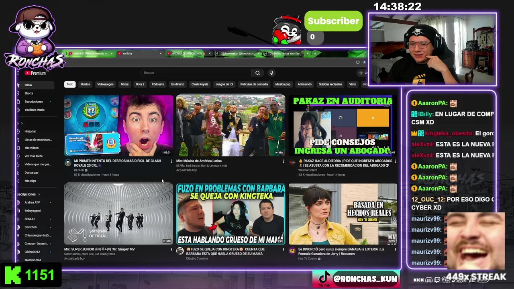
Task: Click Dibujito Correlon channel avatar icon
Action: pos(180,251)
